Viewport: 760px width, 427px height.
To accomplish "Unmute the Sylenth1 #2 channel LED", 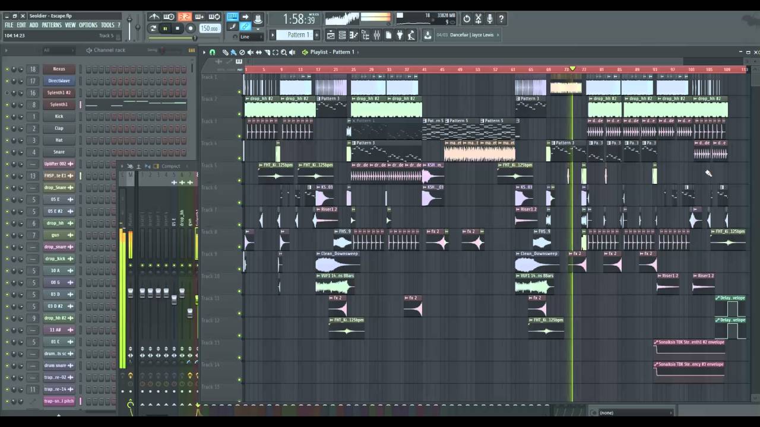I will pyautogui.click(x=7, y=93).
